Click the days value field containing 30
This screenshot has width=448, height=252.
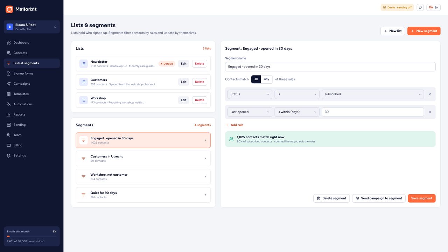(x=373, y=112)
